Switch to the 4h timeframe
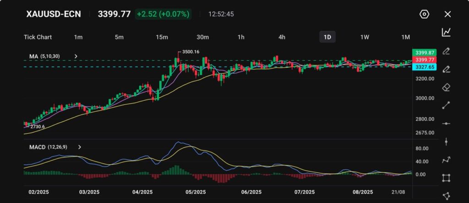Image resolution: width=469 pixels, height=203 pixels. click(282, 37)
